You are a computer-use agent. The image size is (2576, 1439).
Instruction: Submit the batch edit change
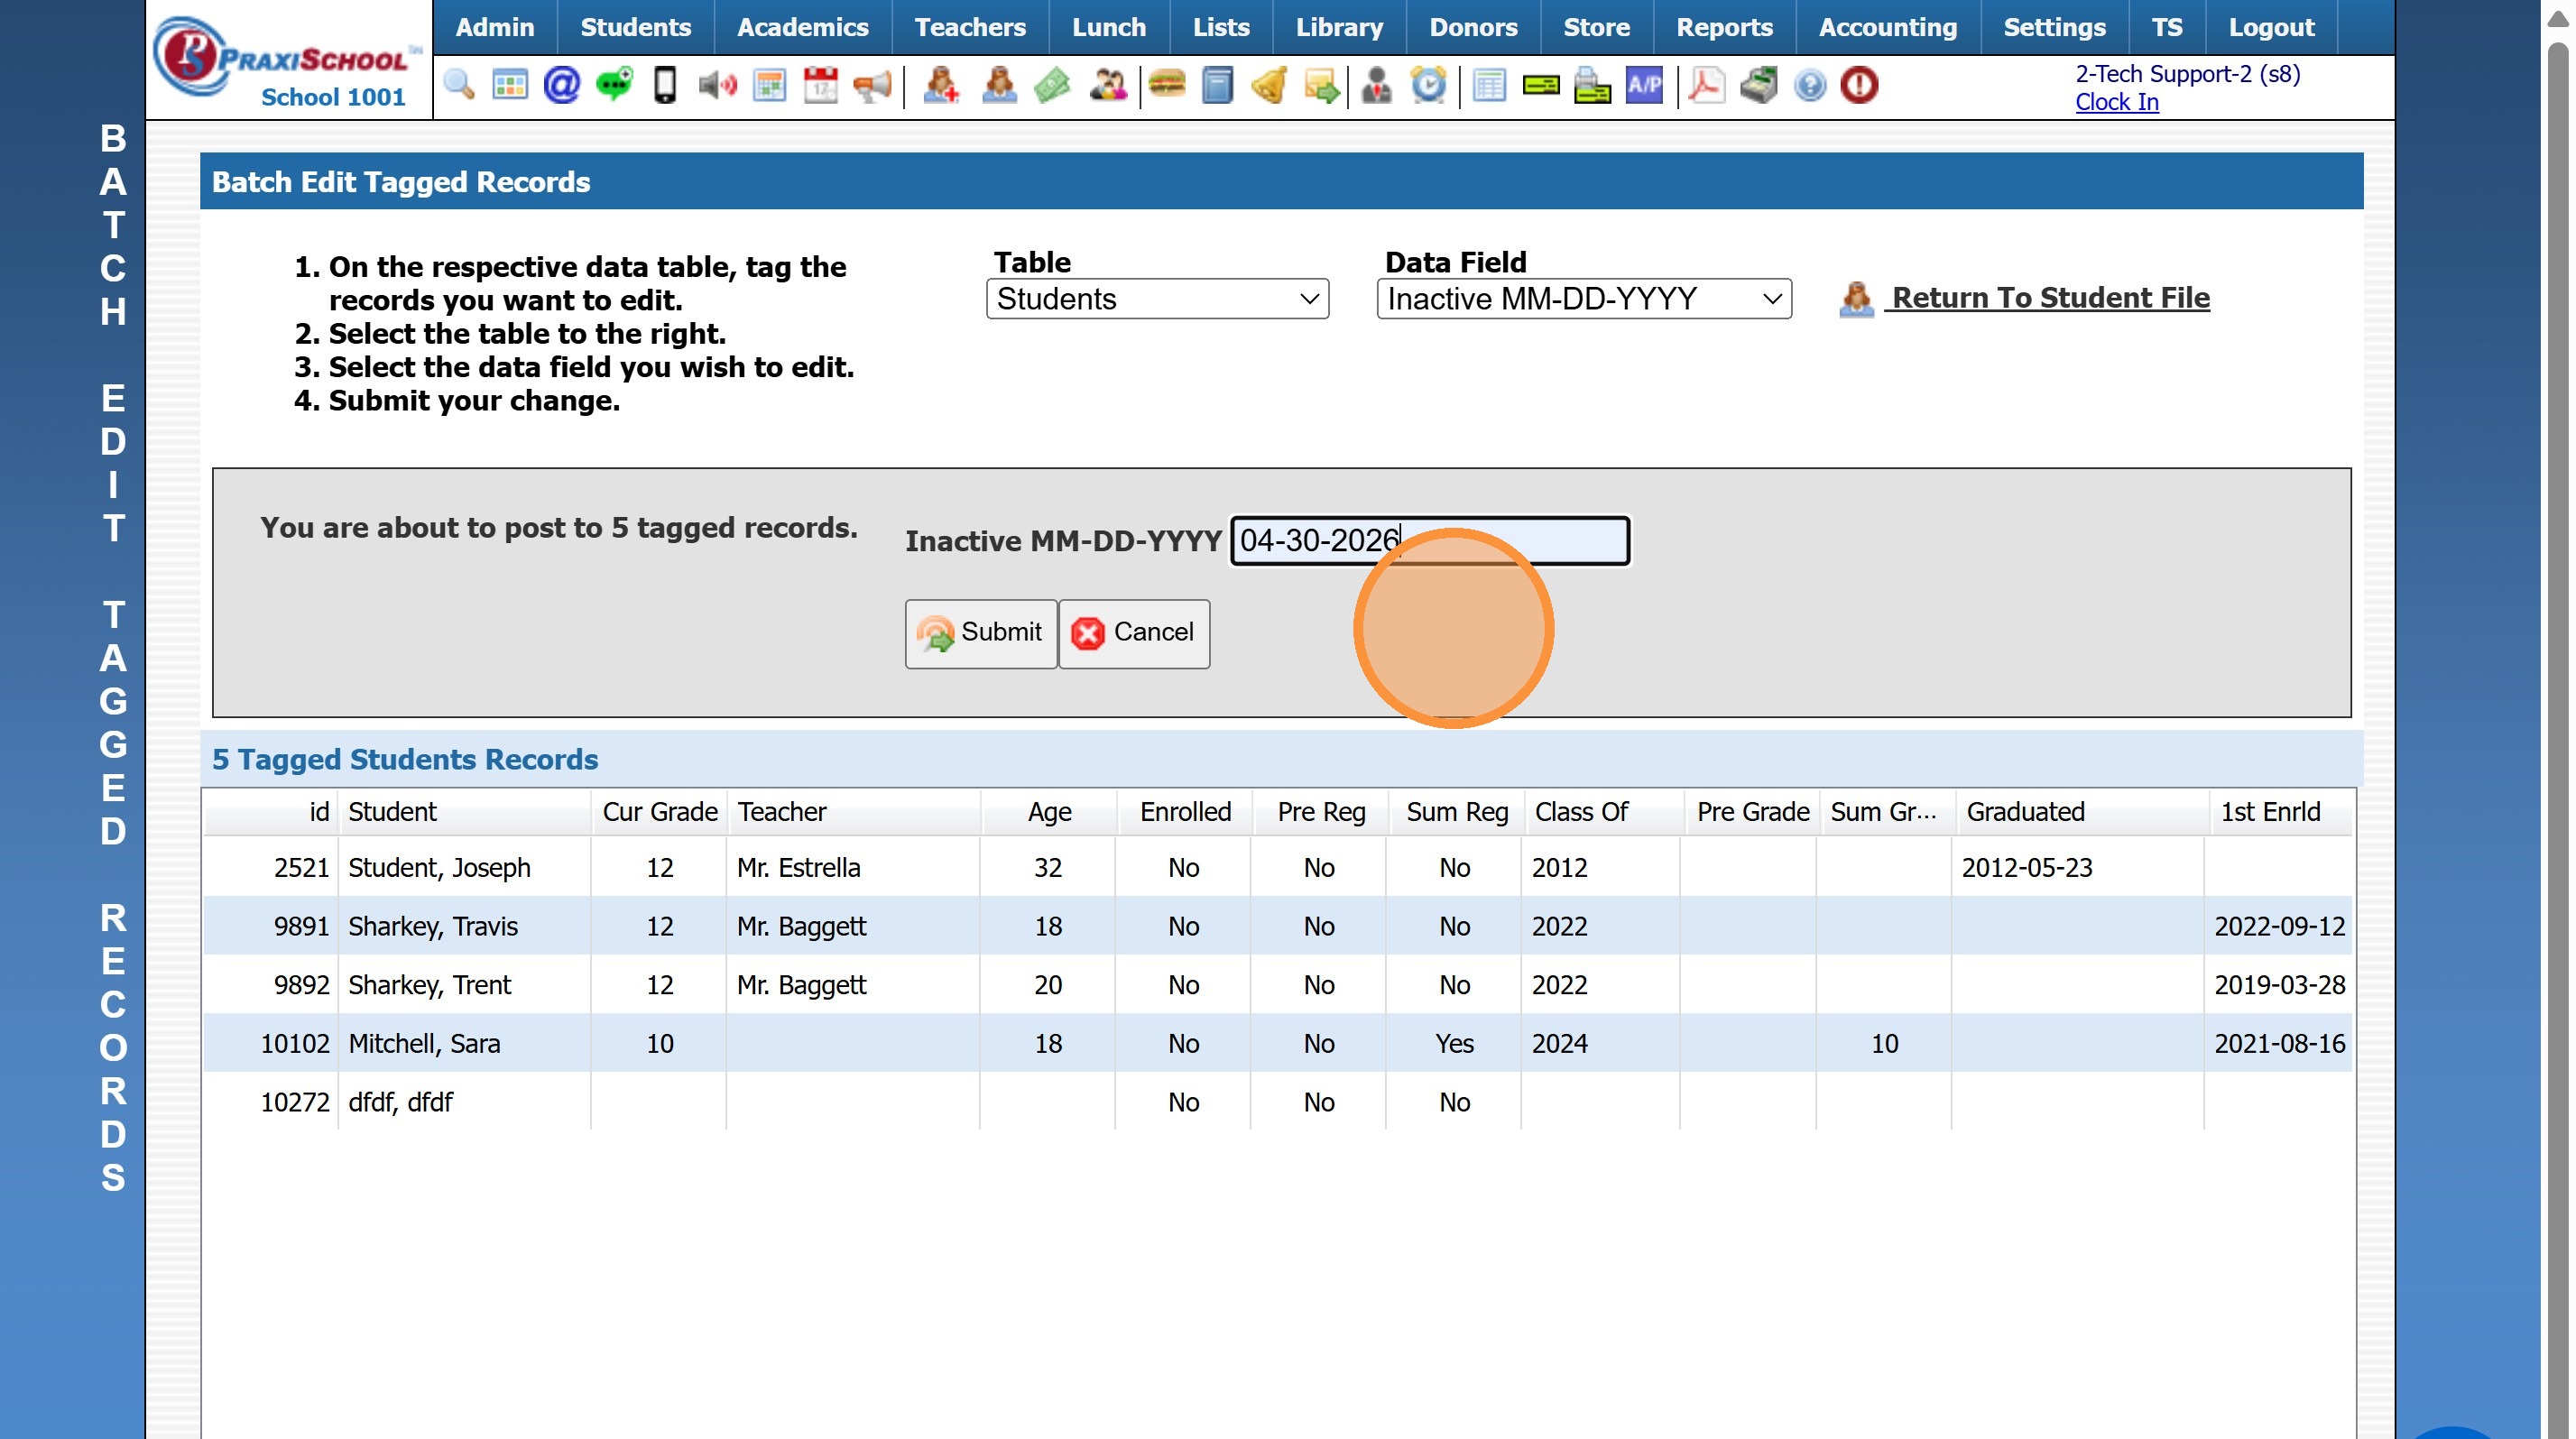click(x=980, y=633)
